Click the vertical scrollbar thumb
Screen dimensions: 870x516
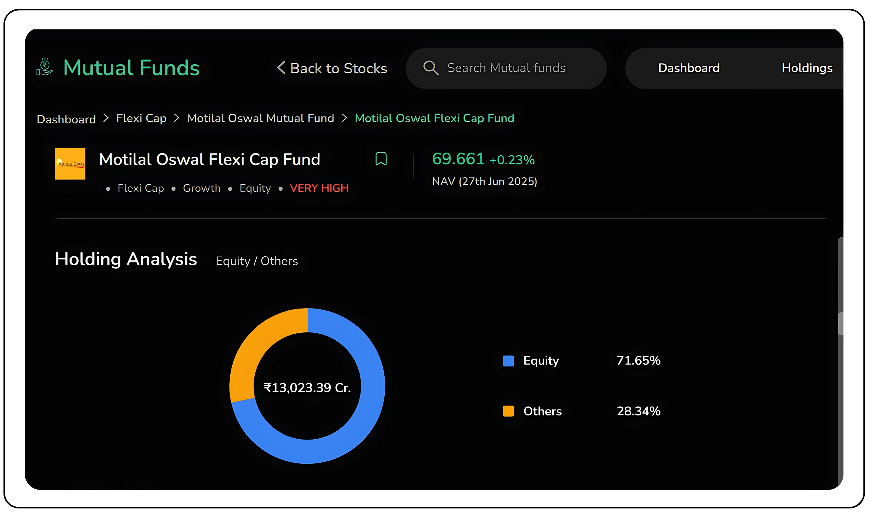[x=841, y=324]
